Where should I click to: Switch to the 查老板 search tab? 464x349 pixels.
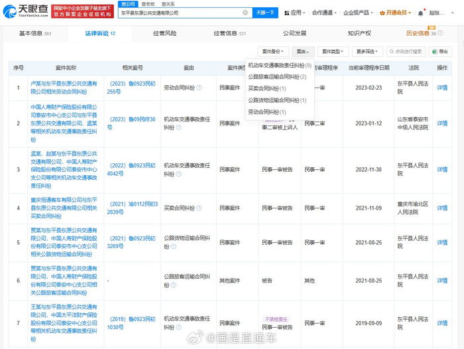coord(148,3)
